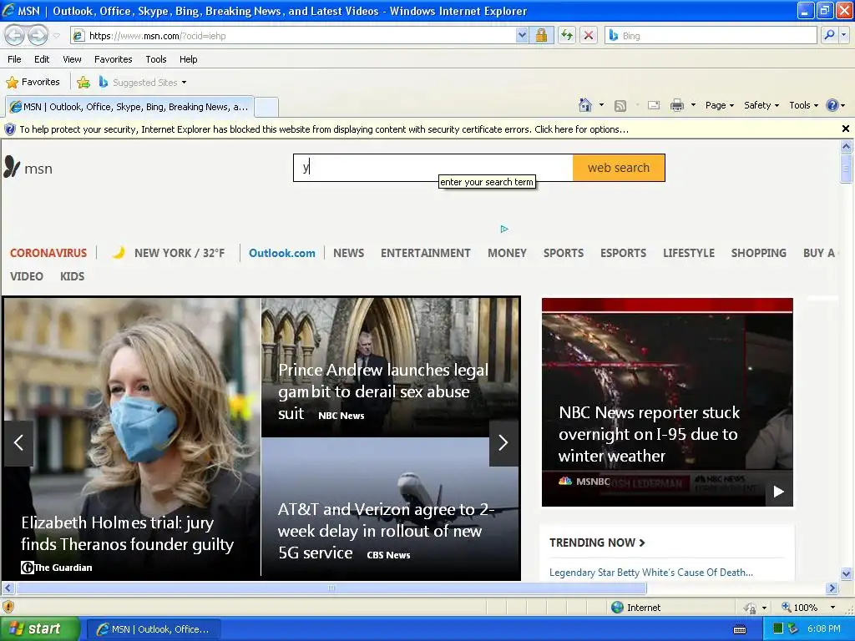
Task: Open Favorites star button
Action: [33, 83]
